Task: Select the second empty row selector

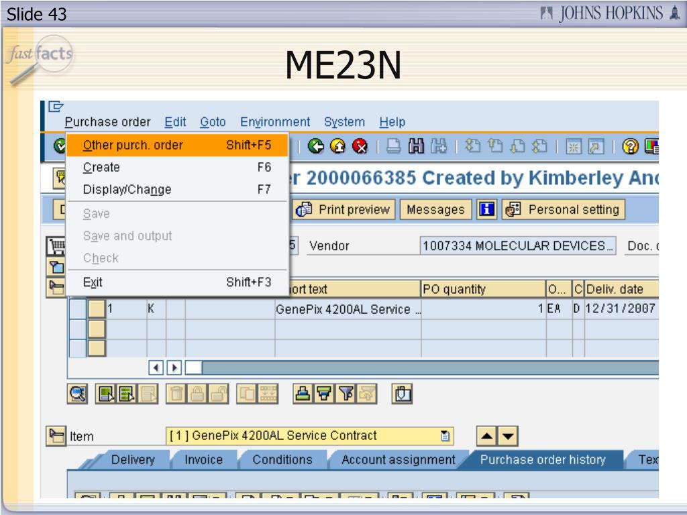Action: click(x=78, y=349)
